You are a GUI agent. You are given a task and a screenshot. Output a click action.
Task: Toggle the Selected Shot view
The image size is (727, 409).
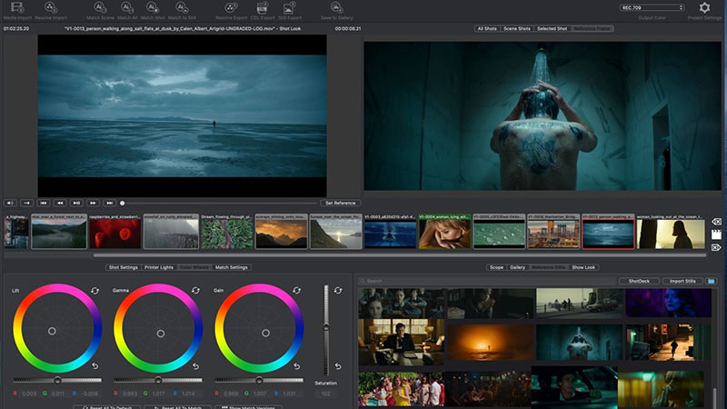[x=552, y=29]
